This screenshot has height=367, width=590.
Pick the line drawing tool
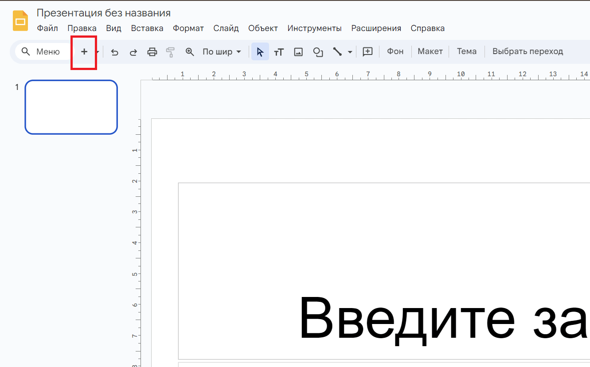tap(337, 51)
